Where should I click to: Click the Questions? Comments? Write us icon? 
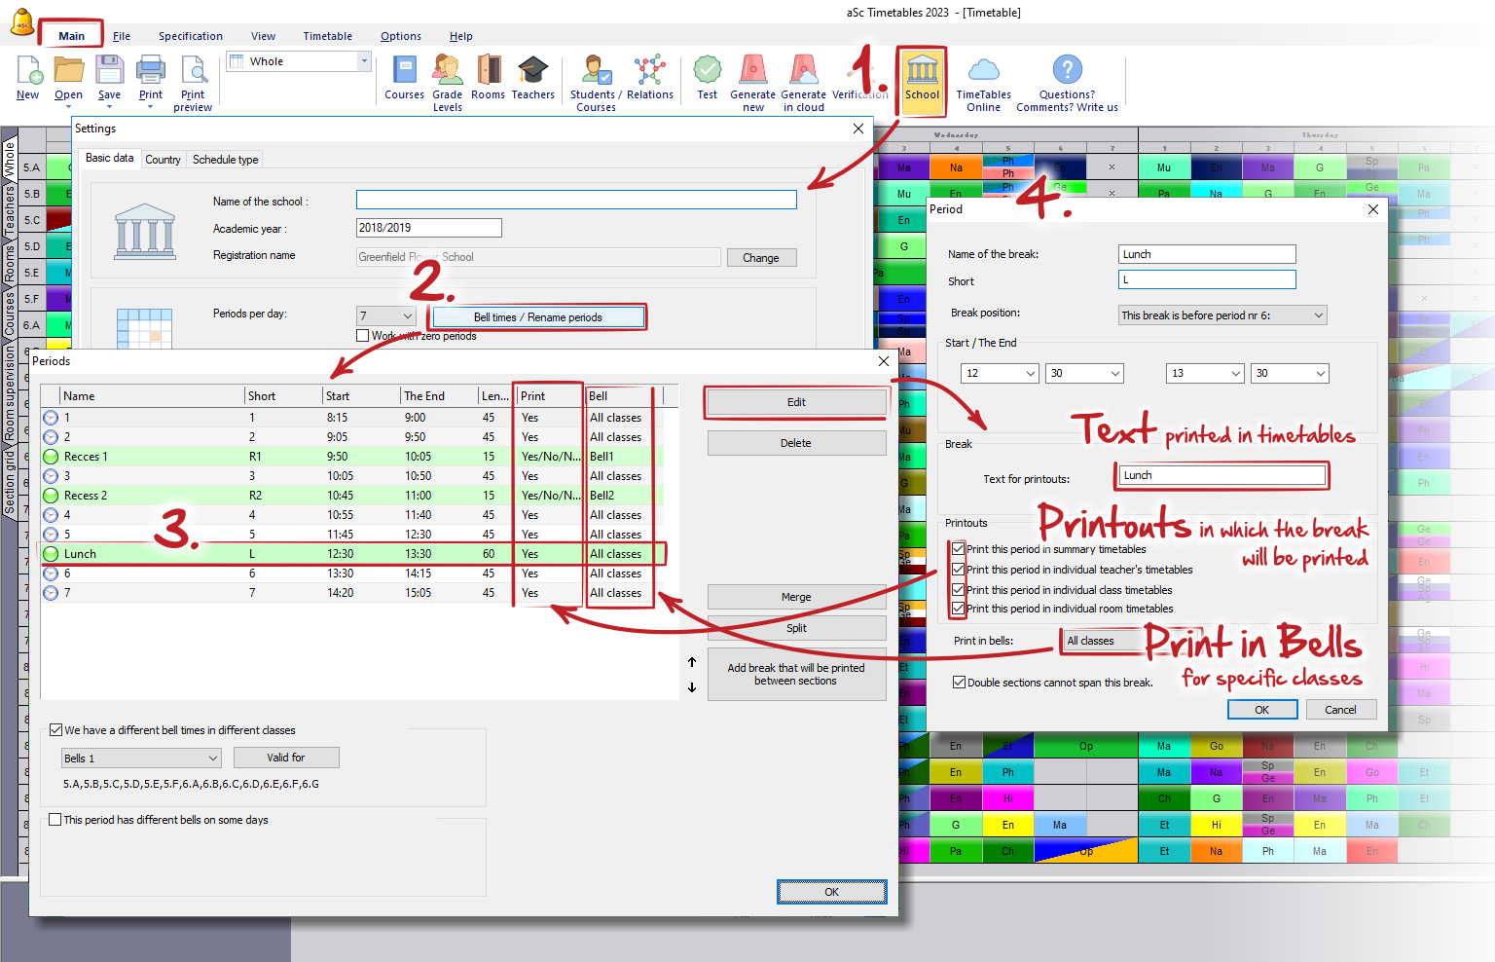[x=1068, y=70]
